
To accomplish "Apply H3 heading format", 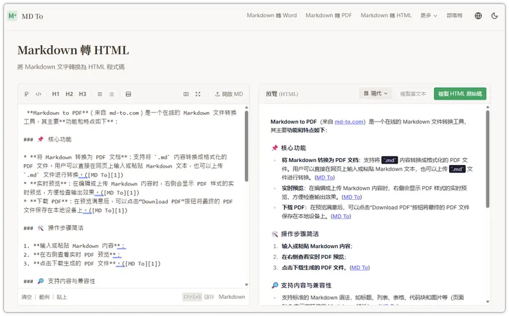I will 83,94.
